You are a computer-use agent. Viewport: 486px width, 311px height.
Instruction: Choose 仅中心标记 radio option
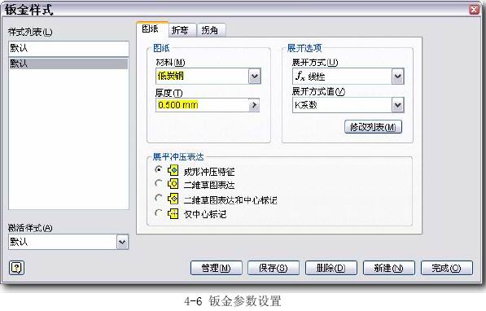[159, 212]
